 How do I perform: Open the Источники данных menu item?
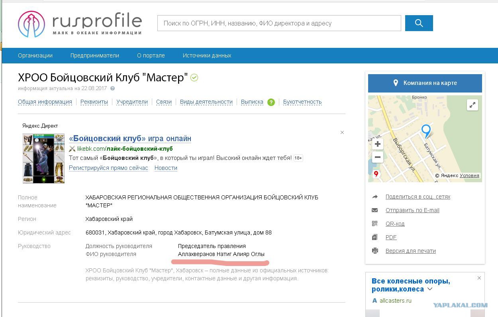[207, 55]
